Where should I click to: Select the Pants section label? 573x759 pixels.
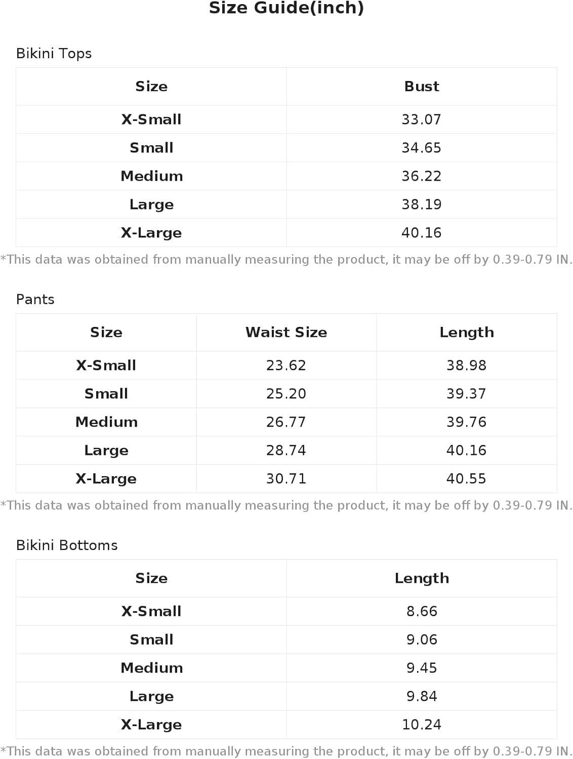click(35, 300)
